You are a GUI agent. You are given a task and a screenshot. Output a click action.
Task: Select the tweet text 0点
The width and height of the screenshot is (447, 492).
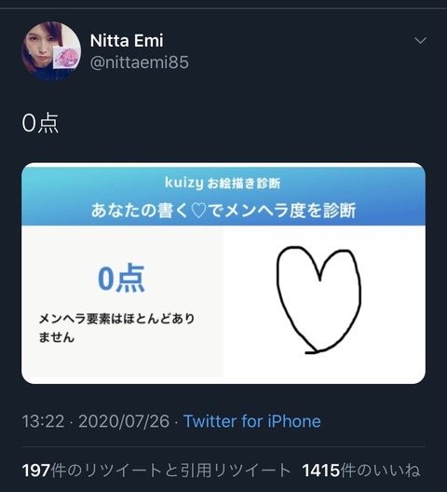click(x=40, y=123)
